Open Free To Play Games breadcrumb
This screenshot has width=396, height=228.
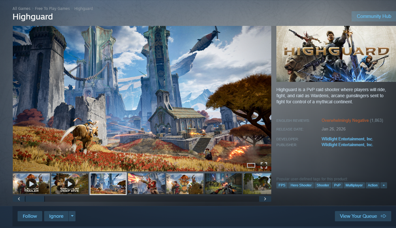tap(52, 9)
